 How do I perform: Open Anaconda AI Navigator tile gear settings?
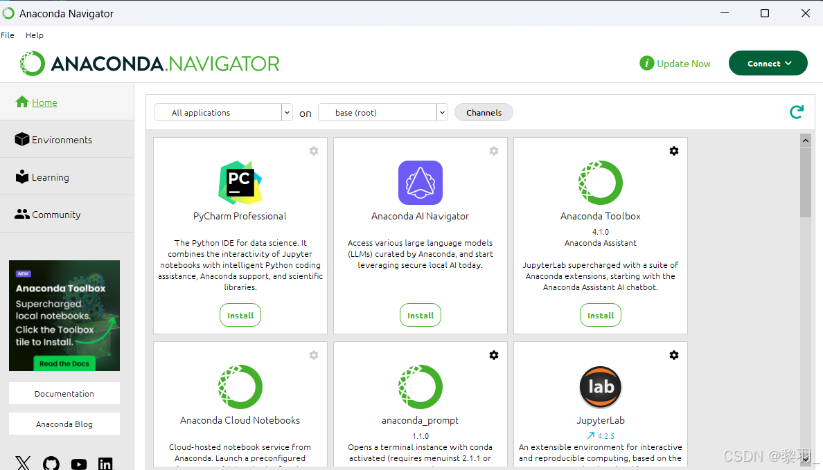click(x=494, y=151)
